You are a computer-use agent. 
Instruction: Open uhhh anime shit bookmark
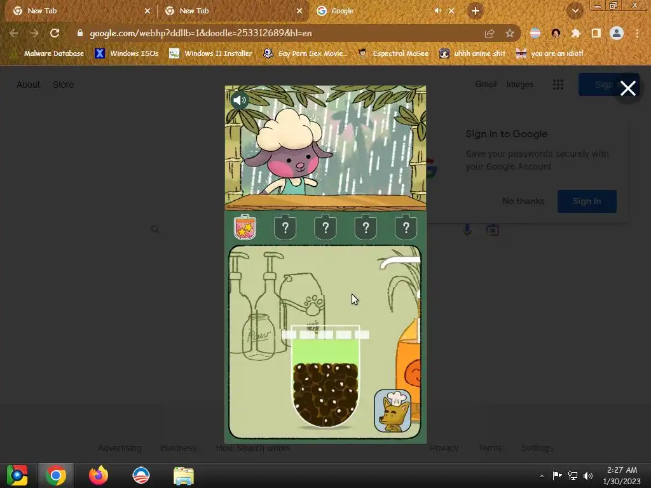(x=472, y=53)
